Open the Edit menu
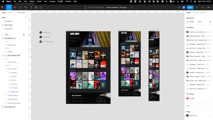This screenshot has width=213, height=120. [20, 1]
